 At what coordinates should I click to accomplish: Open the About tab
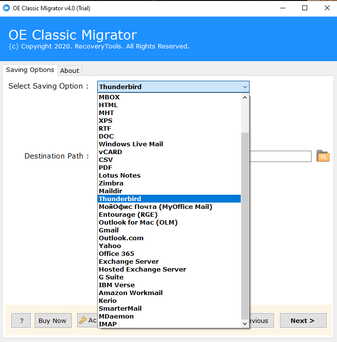point(70,70)
